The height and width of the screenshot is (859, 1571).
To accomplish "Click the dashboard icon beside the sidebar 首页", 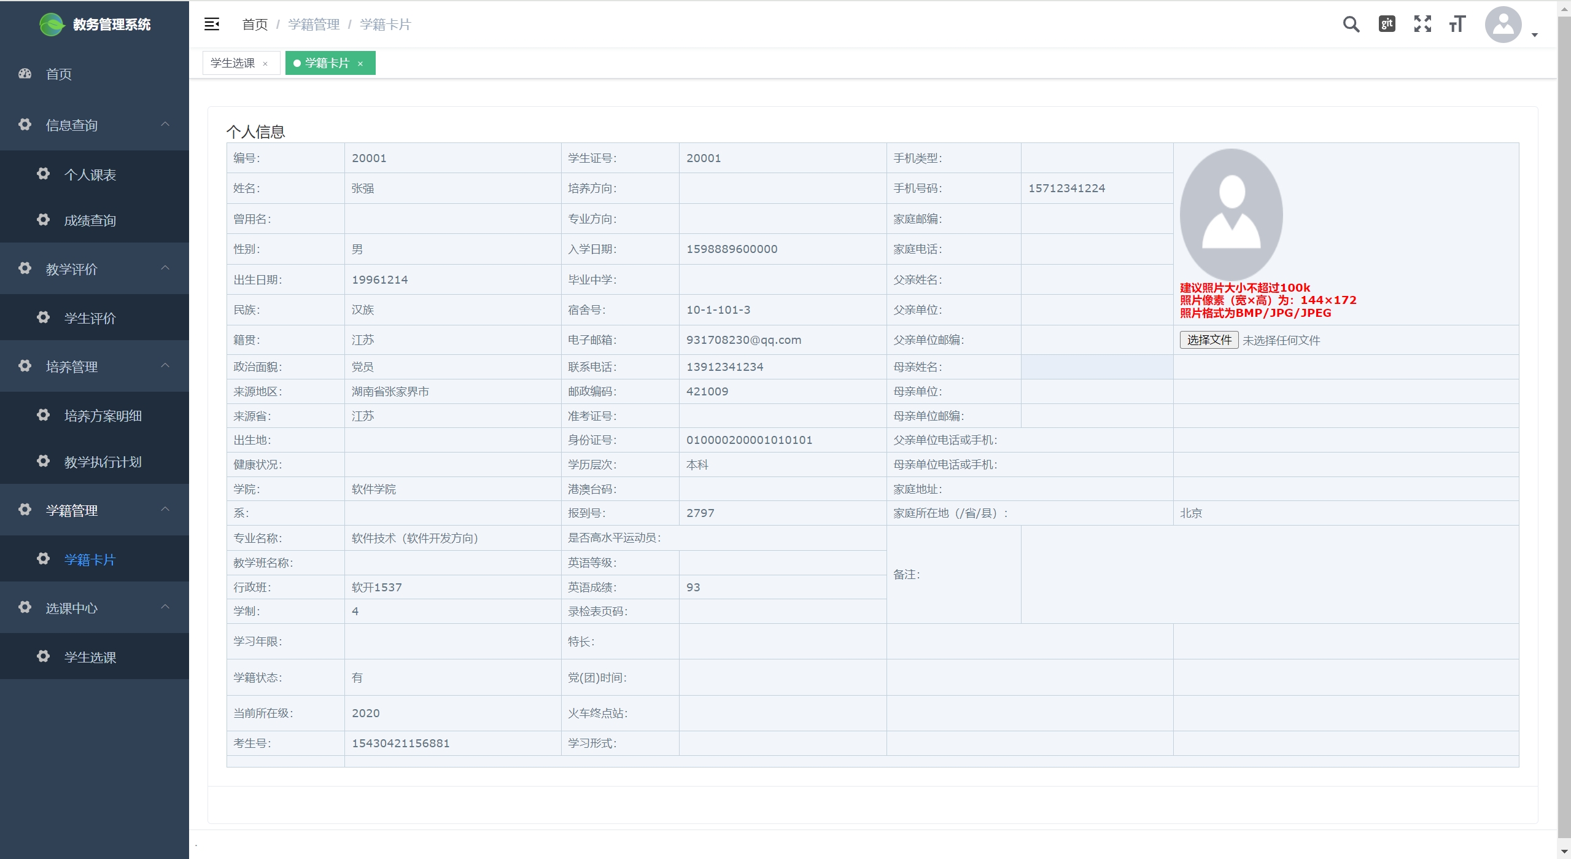I will pos(25,74).
